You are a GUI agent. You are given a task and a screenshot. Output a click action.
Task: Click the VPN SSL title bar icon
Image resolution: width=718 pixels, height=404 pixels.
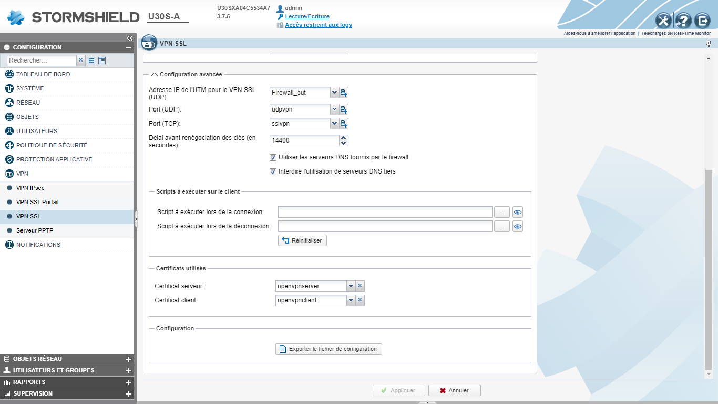[149, 43]
